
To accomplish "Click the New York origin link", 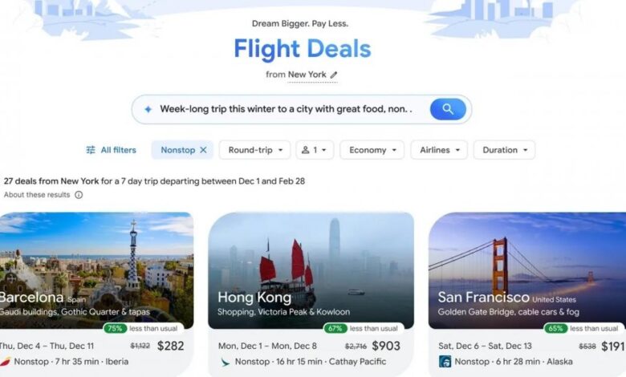I will [307, 75].
